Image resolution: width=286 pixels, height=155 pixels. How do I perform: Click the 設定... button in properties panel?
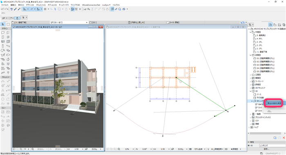pos(266,149)
